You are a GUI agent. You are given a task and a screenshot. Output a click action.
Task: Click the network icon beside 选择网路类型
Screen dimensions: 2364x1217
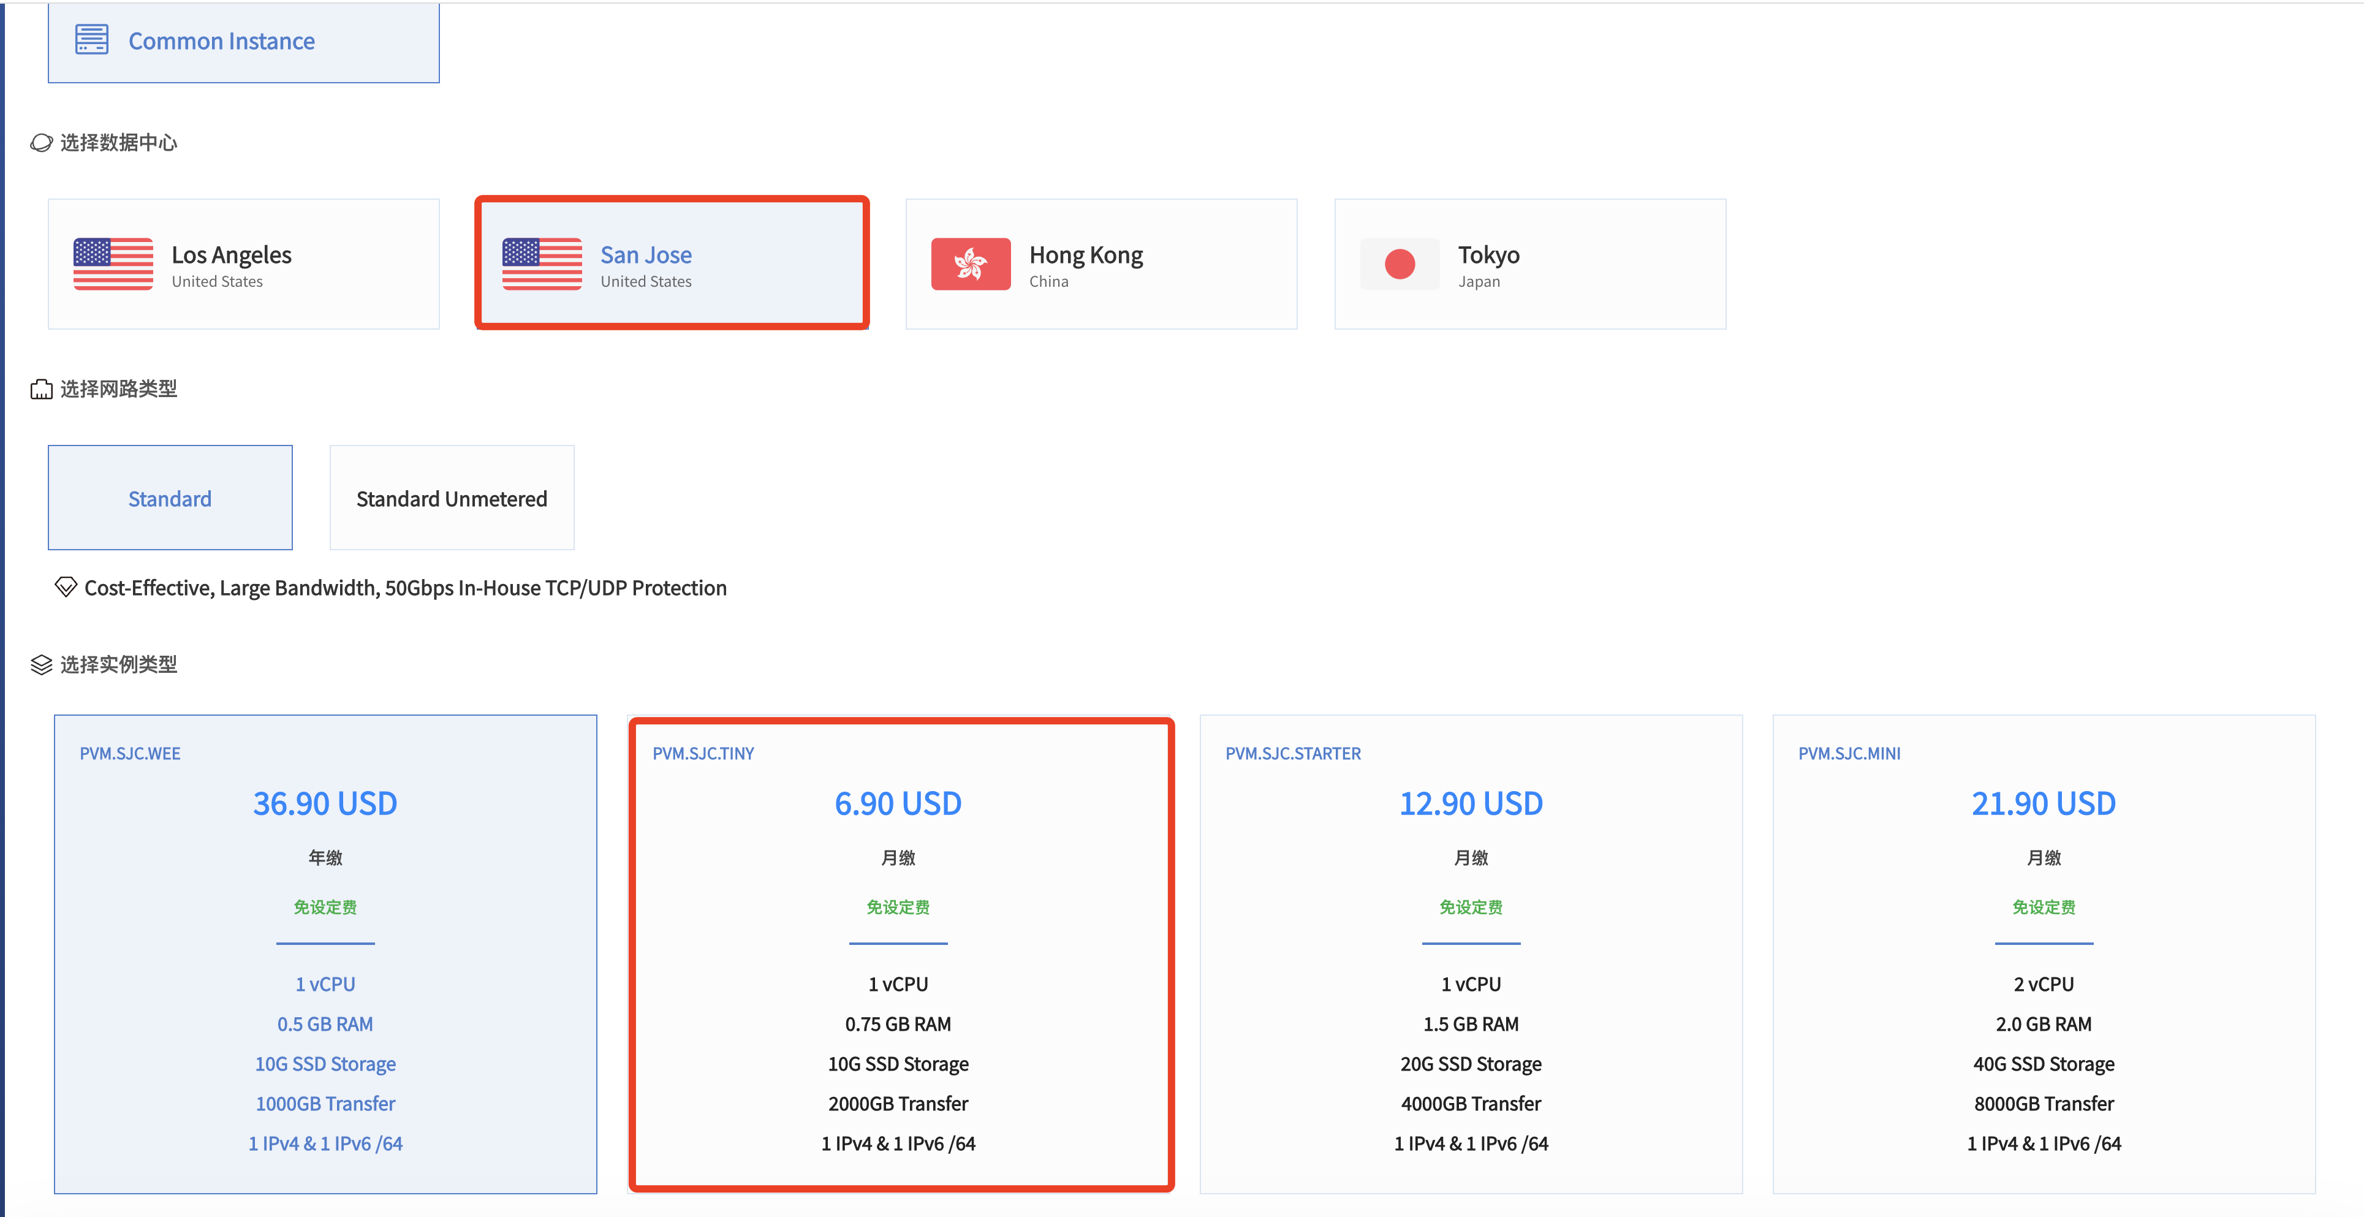point(41,389)
